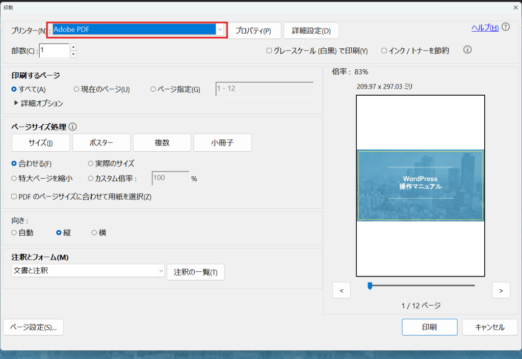Enable grayscale (白黒) printing checkbox

(x=269, y=51)
